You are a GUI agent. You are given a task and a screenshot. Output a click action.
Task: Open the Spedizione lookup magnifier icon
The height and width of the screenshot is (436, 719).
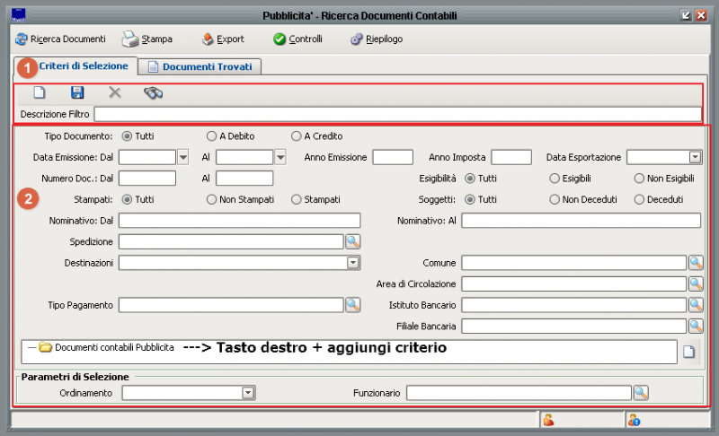[x=352, y=241]
